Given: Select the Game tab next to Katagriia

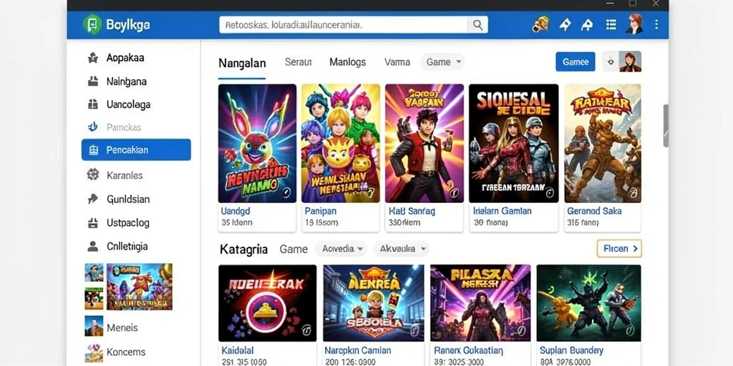Looking at the screenshot, I should (293, 249).
